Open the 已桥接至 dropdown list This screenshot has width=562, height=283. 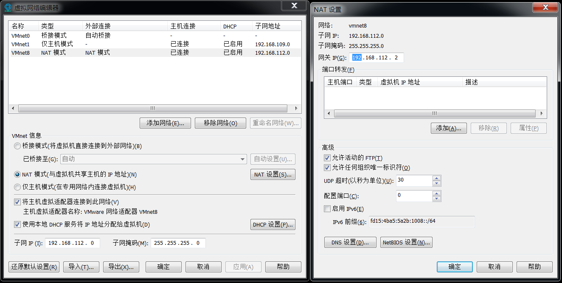click(243, 159)
